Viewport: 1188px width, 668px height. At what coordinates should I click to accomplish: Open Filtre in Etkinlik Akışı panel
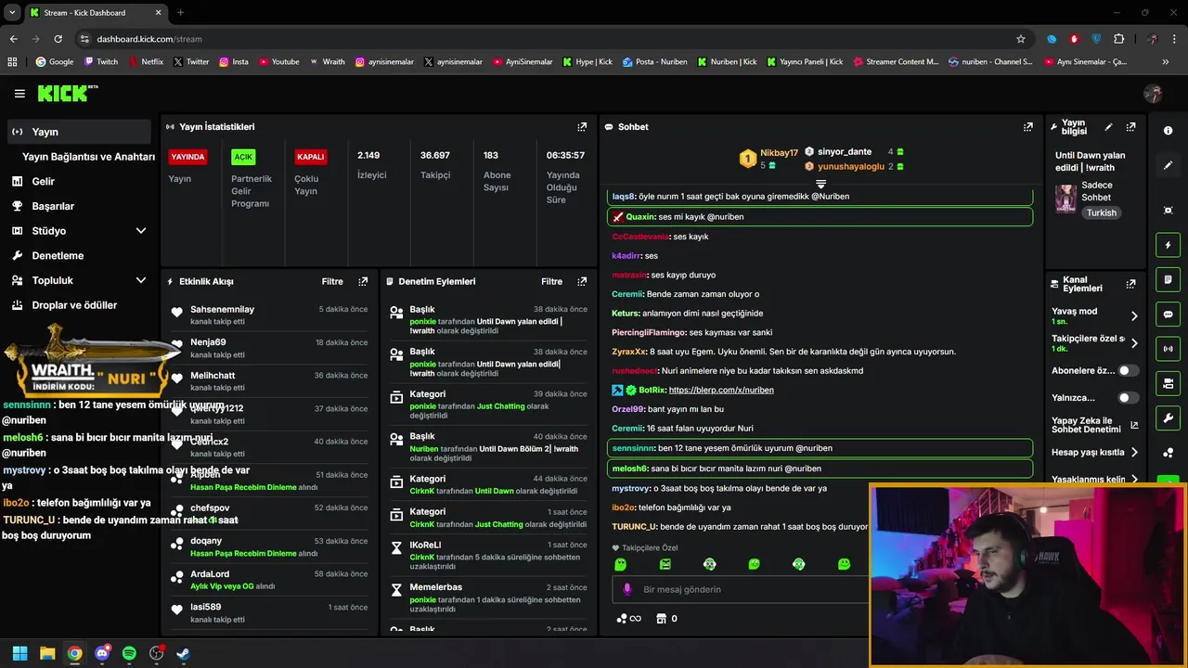click(x=332, y=281)
